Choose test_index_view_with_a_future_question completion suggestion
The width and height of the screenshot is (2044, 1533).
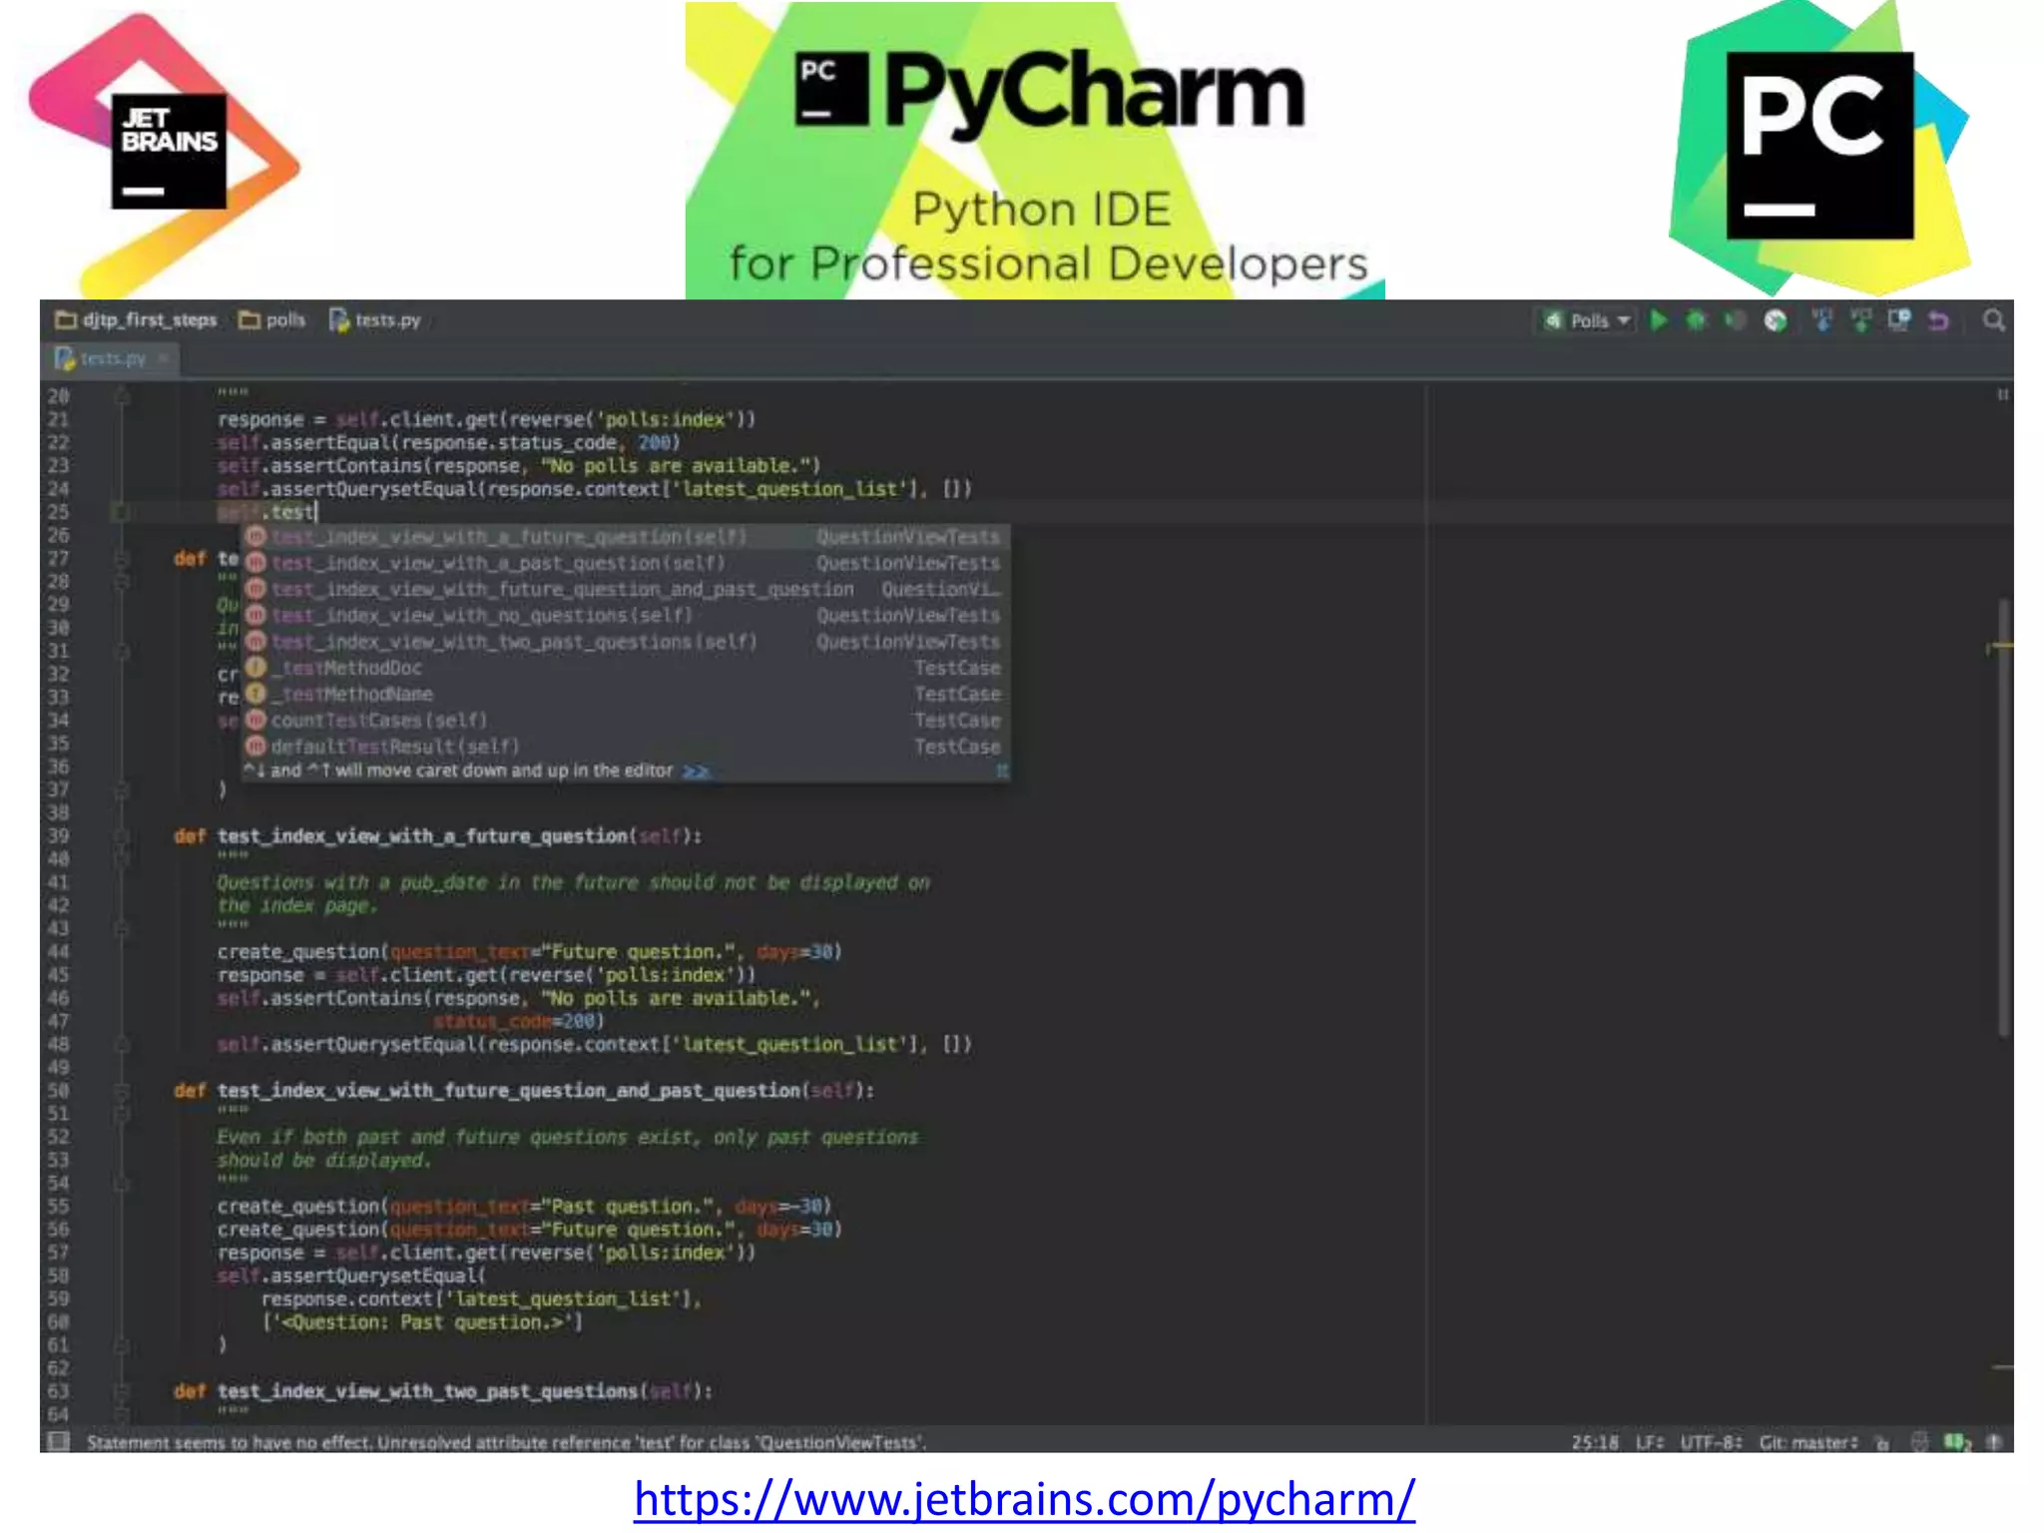(627, 537)
